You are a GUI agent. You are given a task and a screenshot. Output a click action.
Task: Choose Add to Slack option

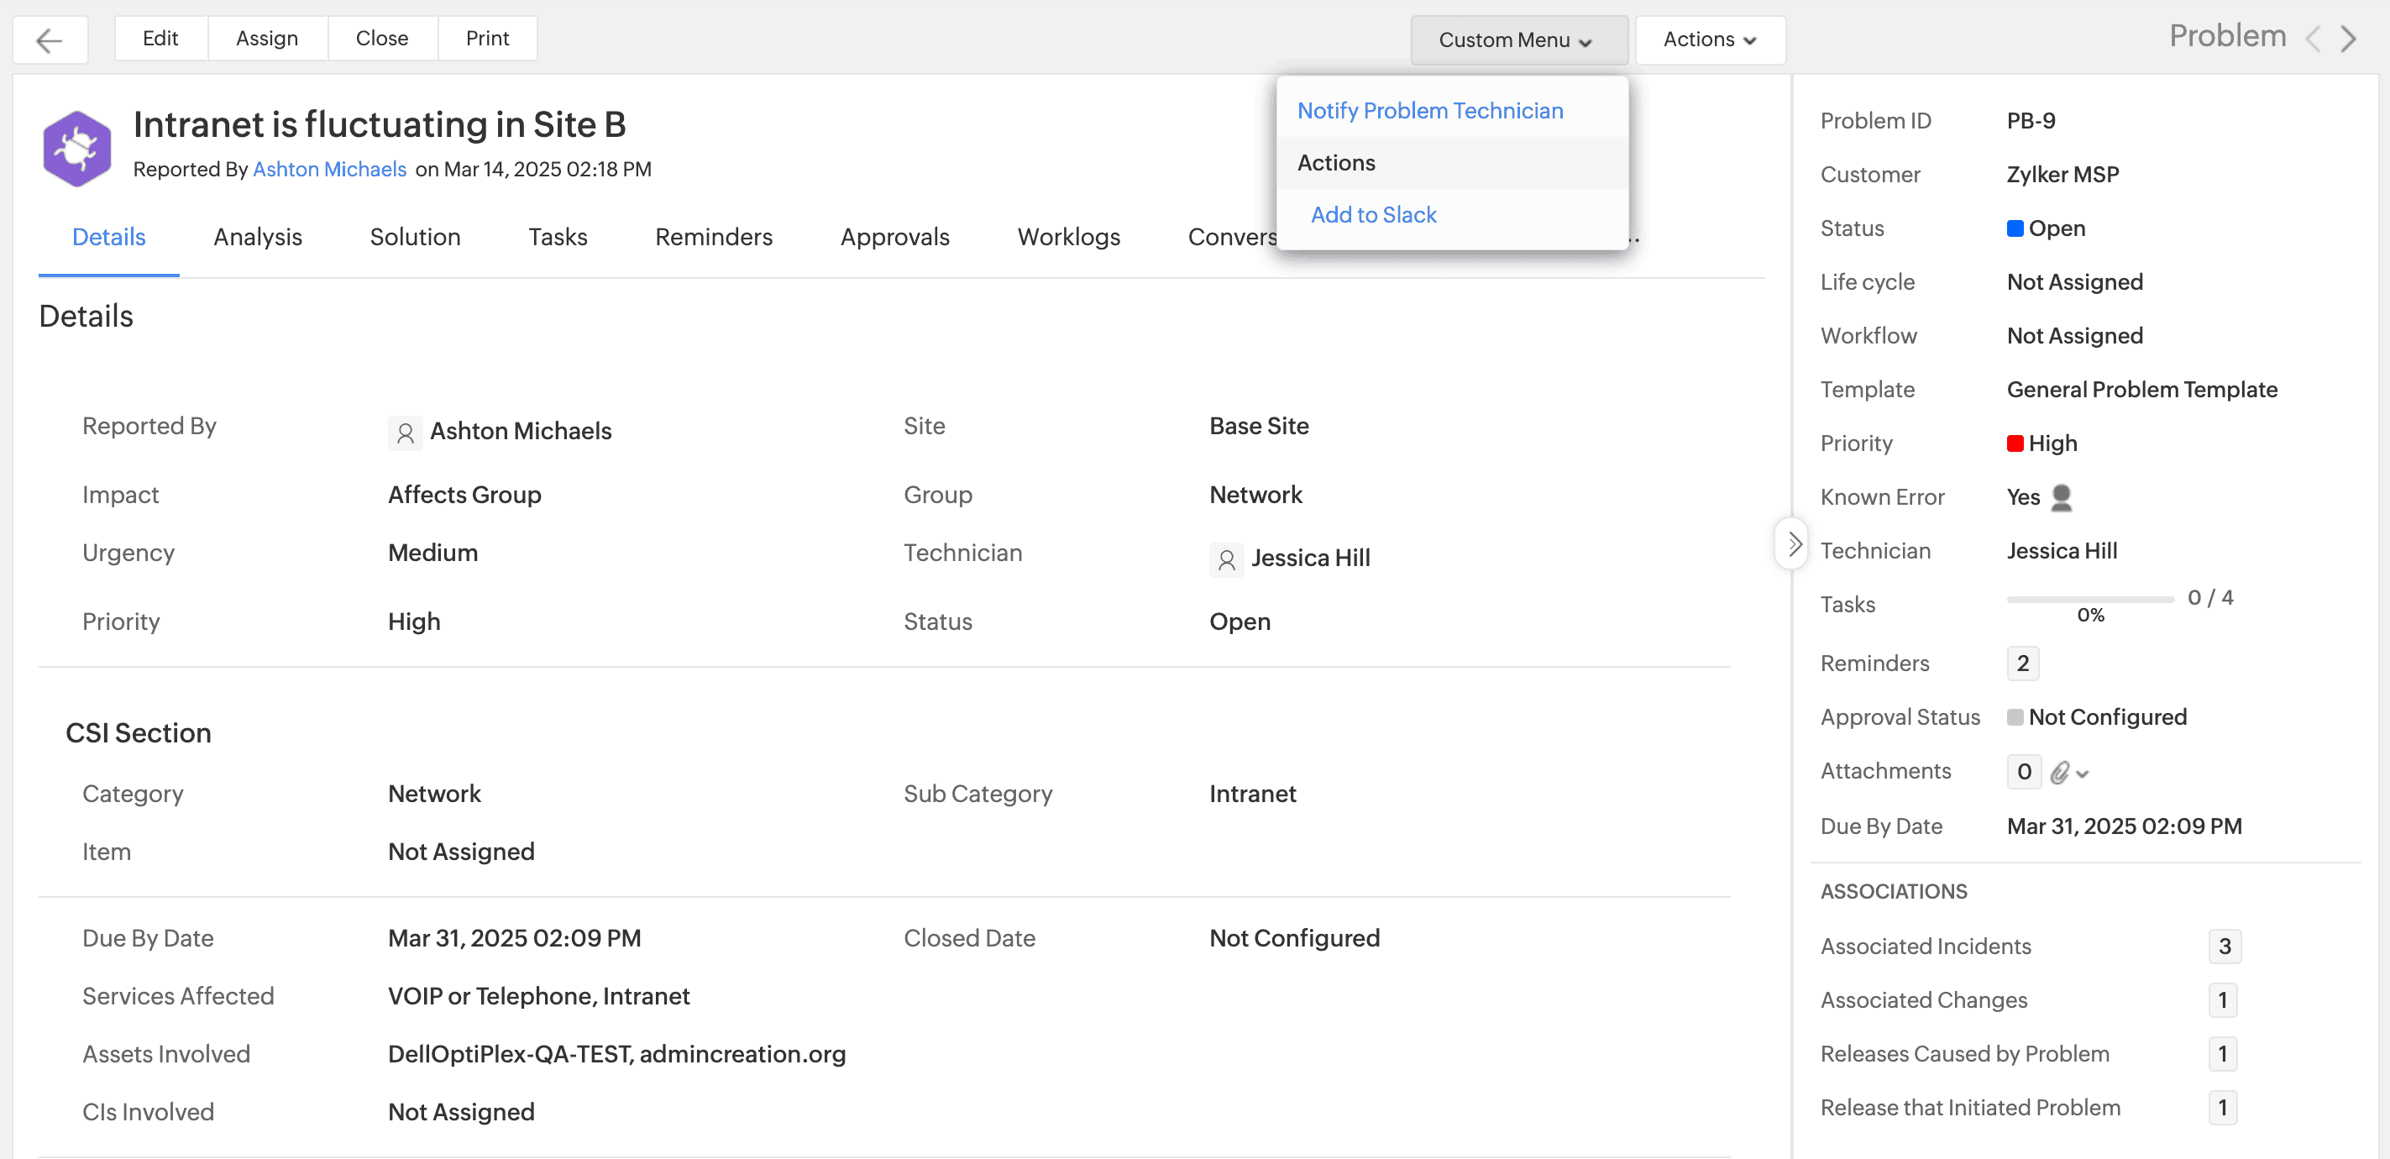tap(1373, 214)
